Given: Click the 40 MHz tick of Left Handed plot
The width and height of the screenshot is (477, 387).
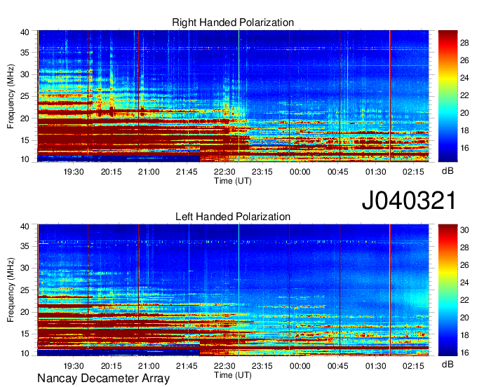Looking at the screenshot, I should point(25,226).
